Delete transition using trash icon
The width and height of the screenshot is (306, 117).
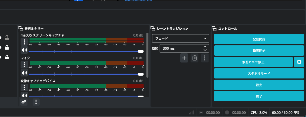pos(194,58)
